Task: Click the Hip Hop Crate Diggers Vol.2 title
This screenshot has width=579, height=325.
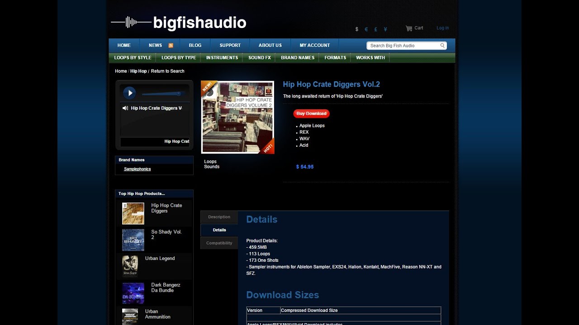Action: click(x=331, y=84)
